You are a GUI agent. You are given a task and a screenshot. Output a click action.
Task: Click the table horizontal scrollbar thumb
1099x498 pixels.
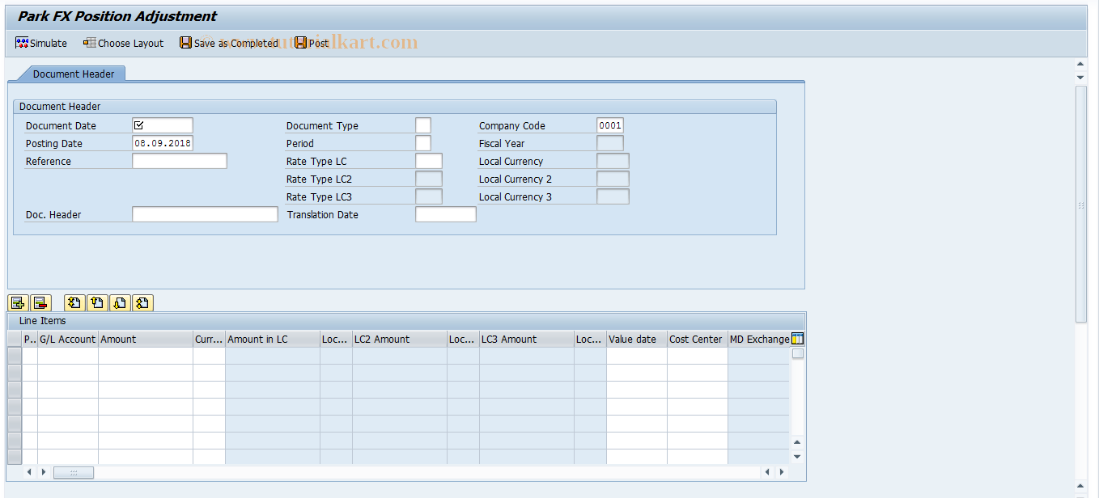click(74, 472)
